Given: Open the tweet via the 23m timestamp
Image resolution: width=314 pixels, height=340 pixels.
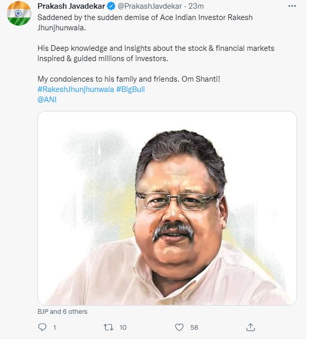Looking at the screenshot, I should click(x=197, y=6).
